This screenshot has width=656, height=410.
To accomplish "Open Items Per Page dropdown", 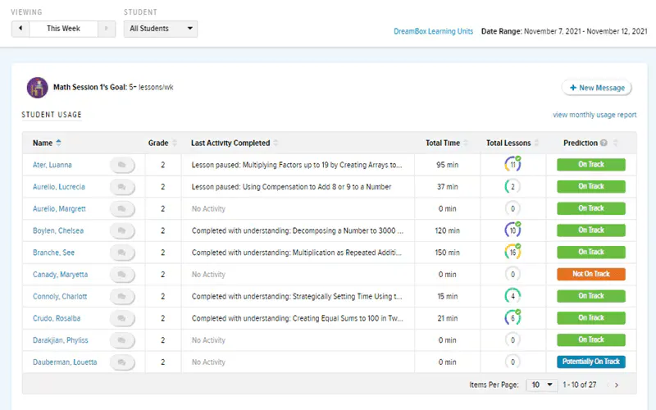I will click(541, 385).
